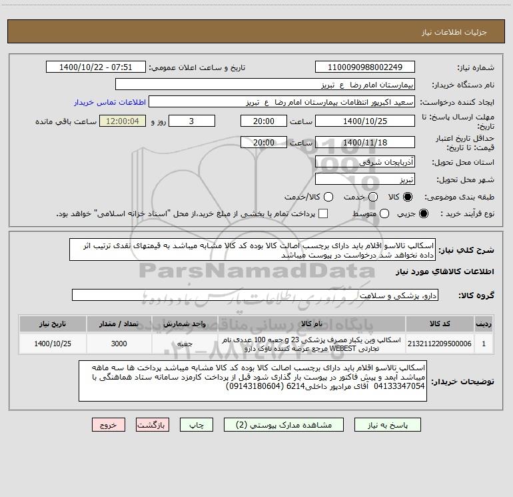Click the price validity date 1400/11/18 field

tap(365, 142)
